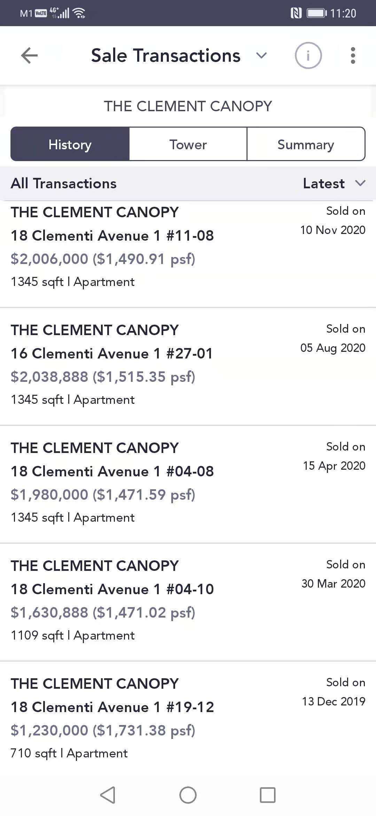Viewport: 376px width, 816px height.
Task: Tap the back arrow icon
Action: pyautogui.click(x=29, y=55)
